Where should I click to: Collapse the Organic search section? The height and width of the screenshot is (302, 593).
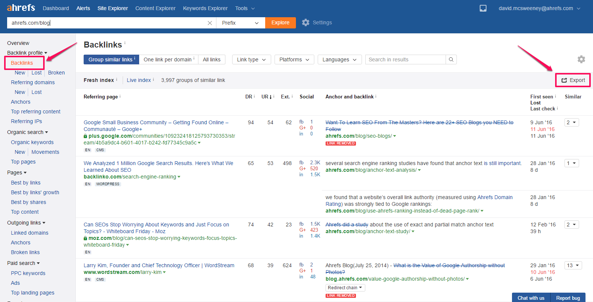coord(27,132)
